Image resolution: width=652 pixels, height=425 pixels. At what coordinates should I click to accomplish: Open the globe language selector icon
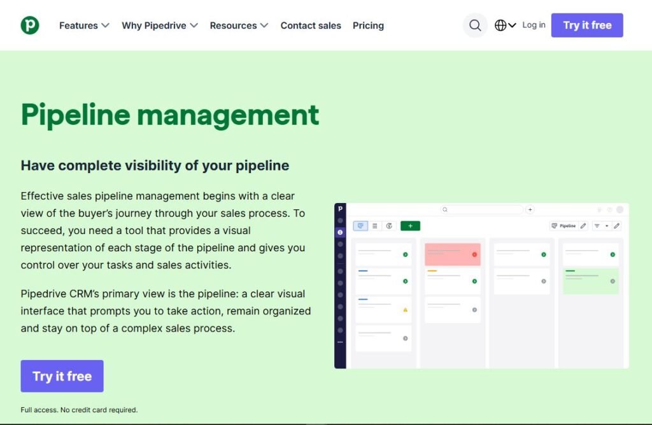(502, 25)
